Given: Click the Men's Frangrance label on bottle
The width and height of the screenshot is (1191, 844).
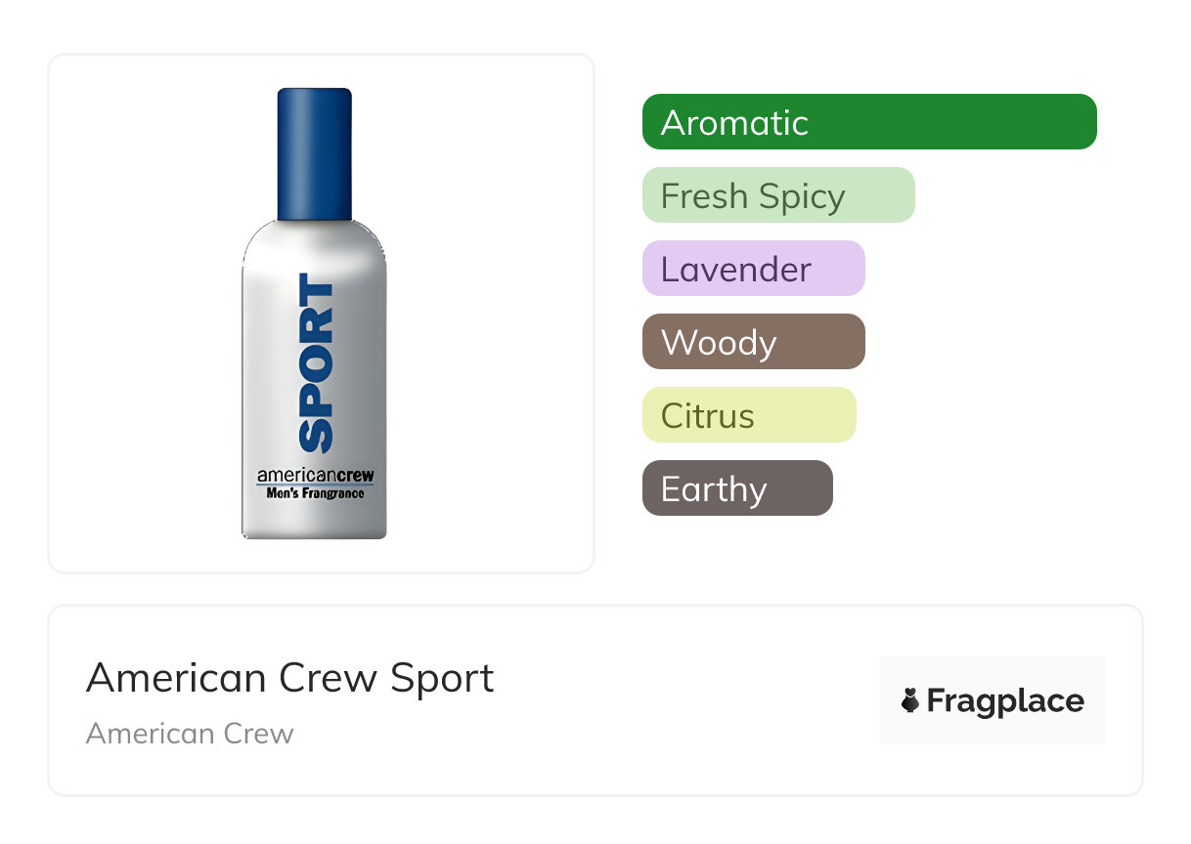Looking at the screenshot, I should click(x=315, y=493).
